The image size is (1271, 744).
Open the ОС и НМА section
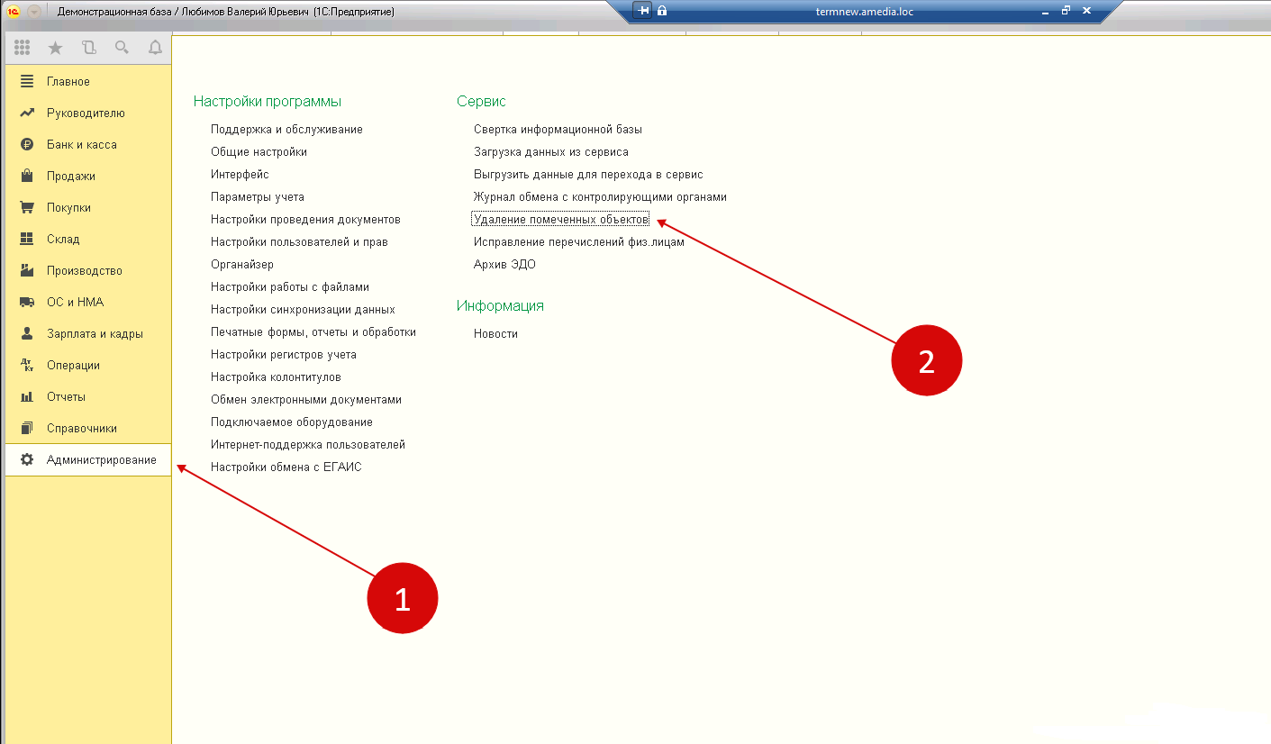[x=88, y=302]
